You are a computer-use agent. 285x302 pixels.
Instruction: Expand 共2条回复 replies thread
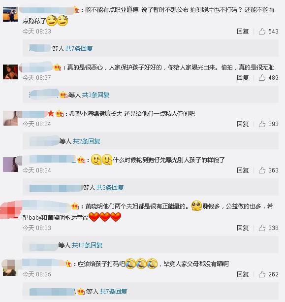(86, 141)
